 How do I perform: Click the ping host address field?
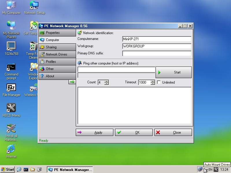(117, 69)
